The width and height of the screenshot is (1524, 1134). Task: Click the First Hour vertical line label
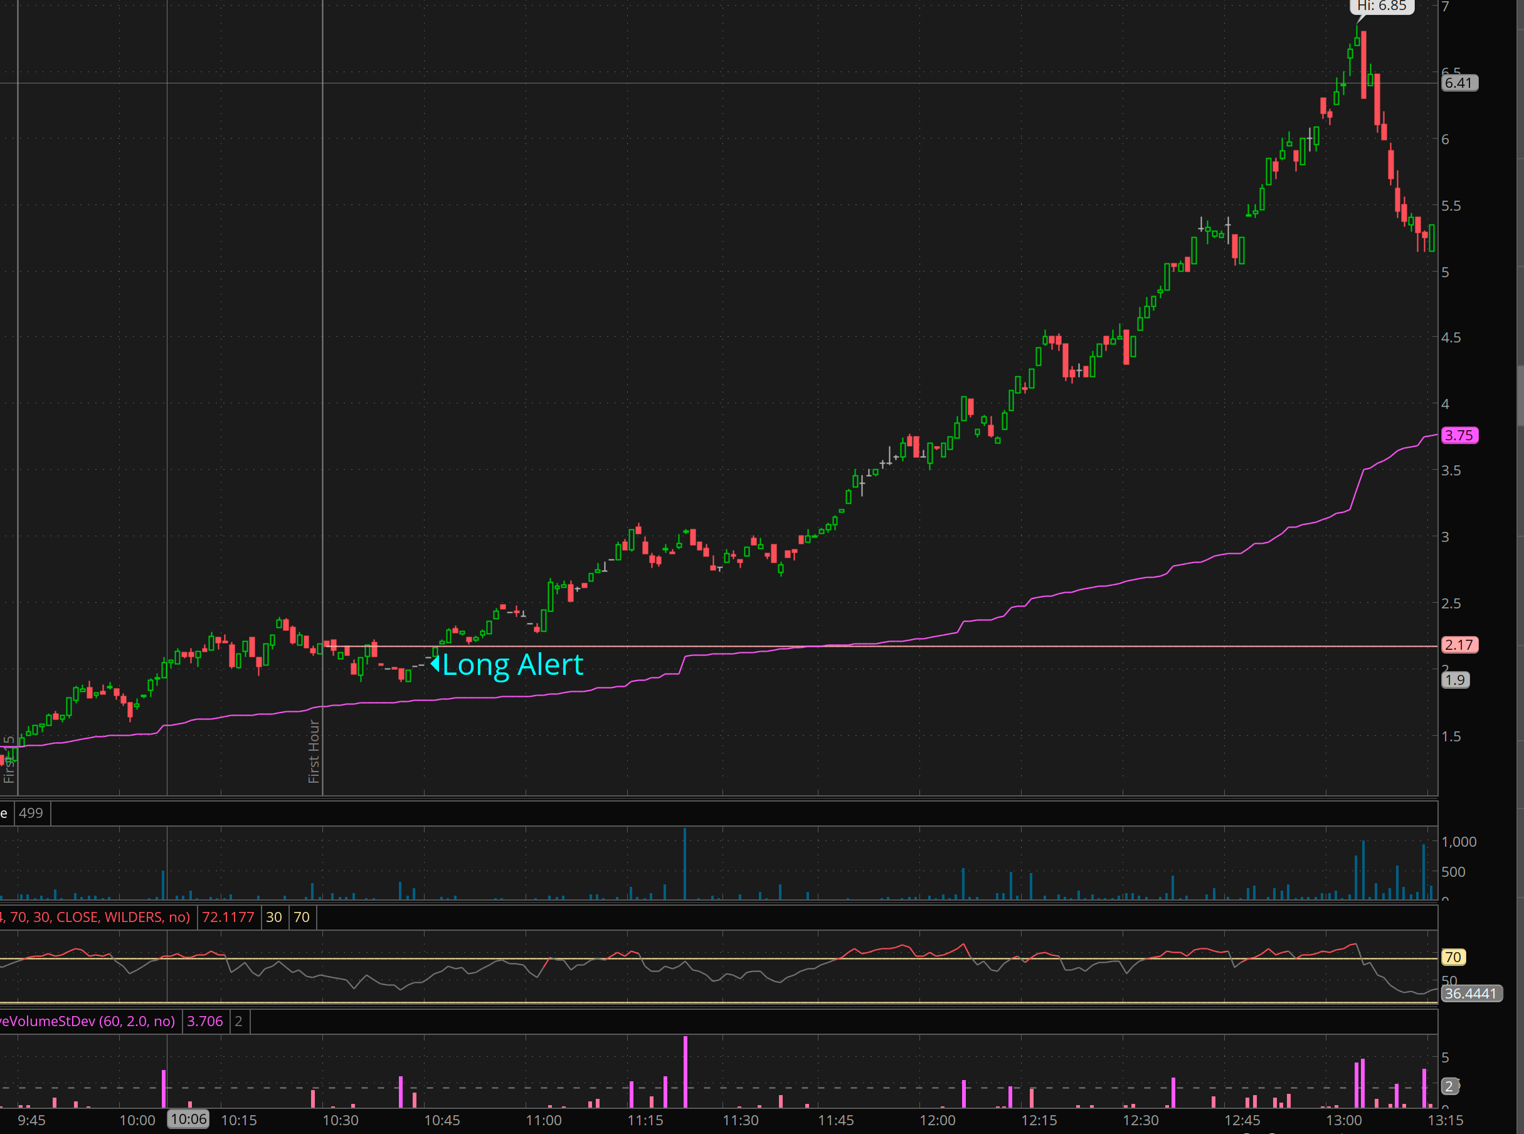314,751
